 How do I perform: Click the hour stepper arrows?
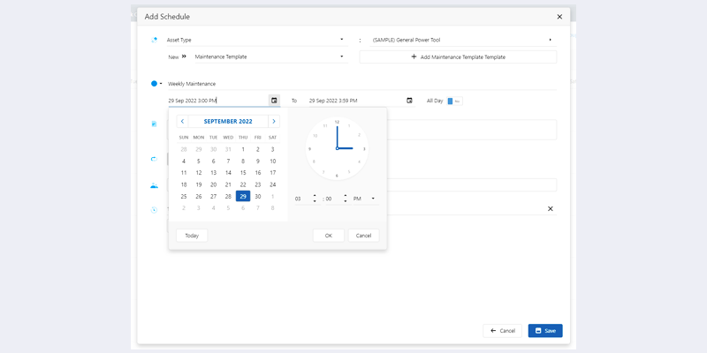[x=315, y=199]
